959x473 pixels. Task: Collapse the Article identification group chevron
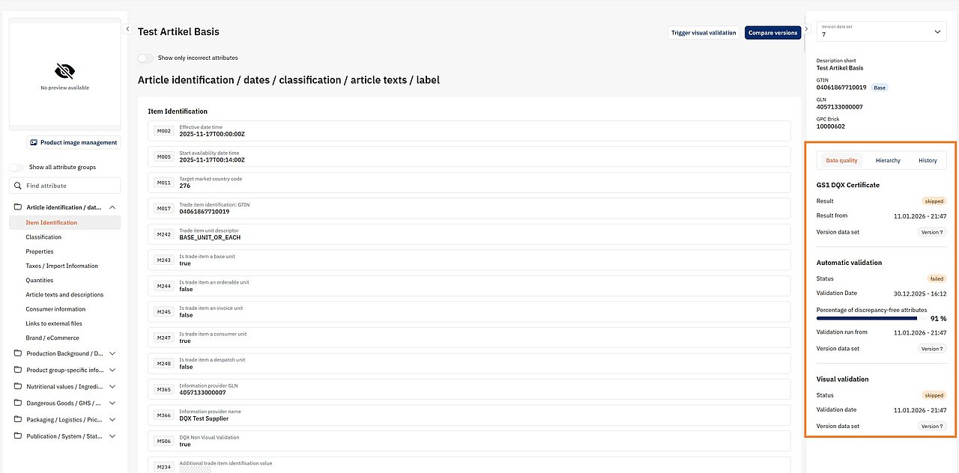[112, 207]
